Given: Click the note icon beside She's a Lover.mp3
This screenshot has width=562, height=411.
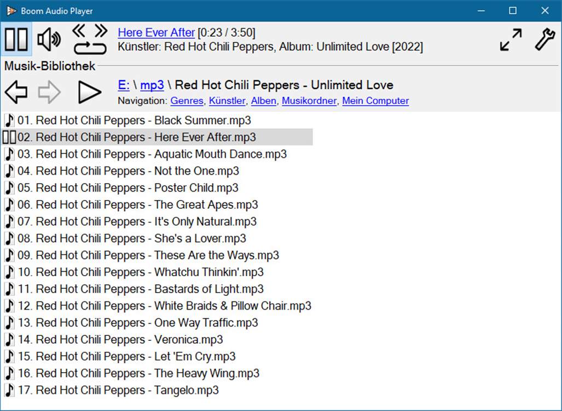Looking at the screenshot, I should coord(10,238).
